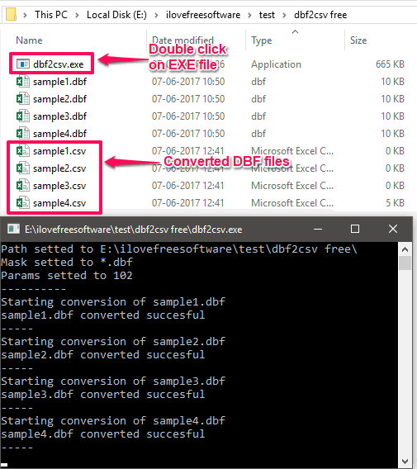This screenshot has height=469, width=417.
Task: Expand chevron before This PC
Action: tap(26, 15)
